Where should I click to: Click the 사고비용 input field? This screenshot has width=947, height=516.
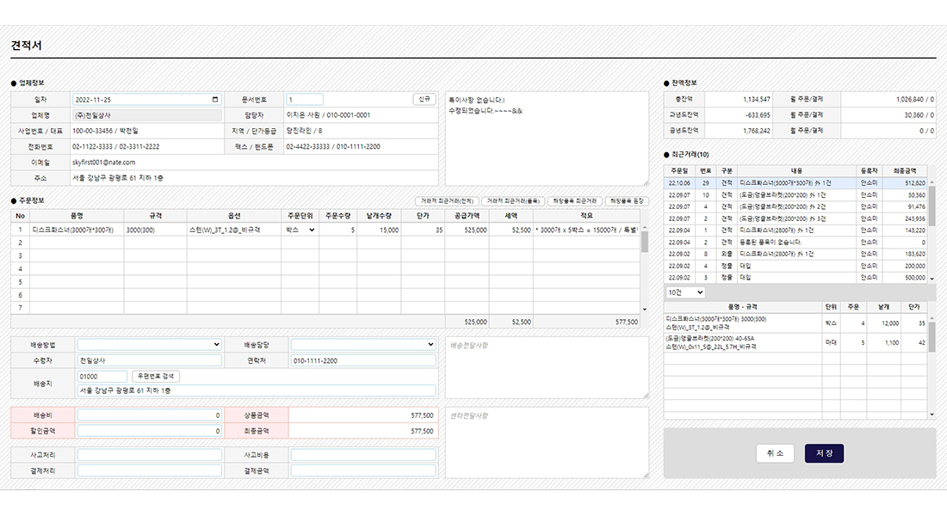point(363,455)
